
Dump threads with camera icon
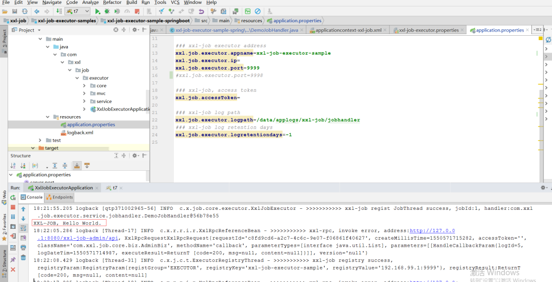(x=13, y=226)
